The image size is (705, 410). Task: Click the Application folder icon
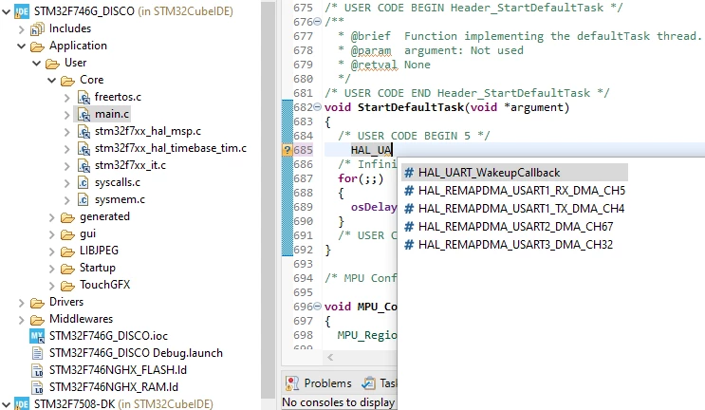(x=37, y=47)
